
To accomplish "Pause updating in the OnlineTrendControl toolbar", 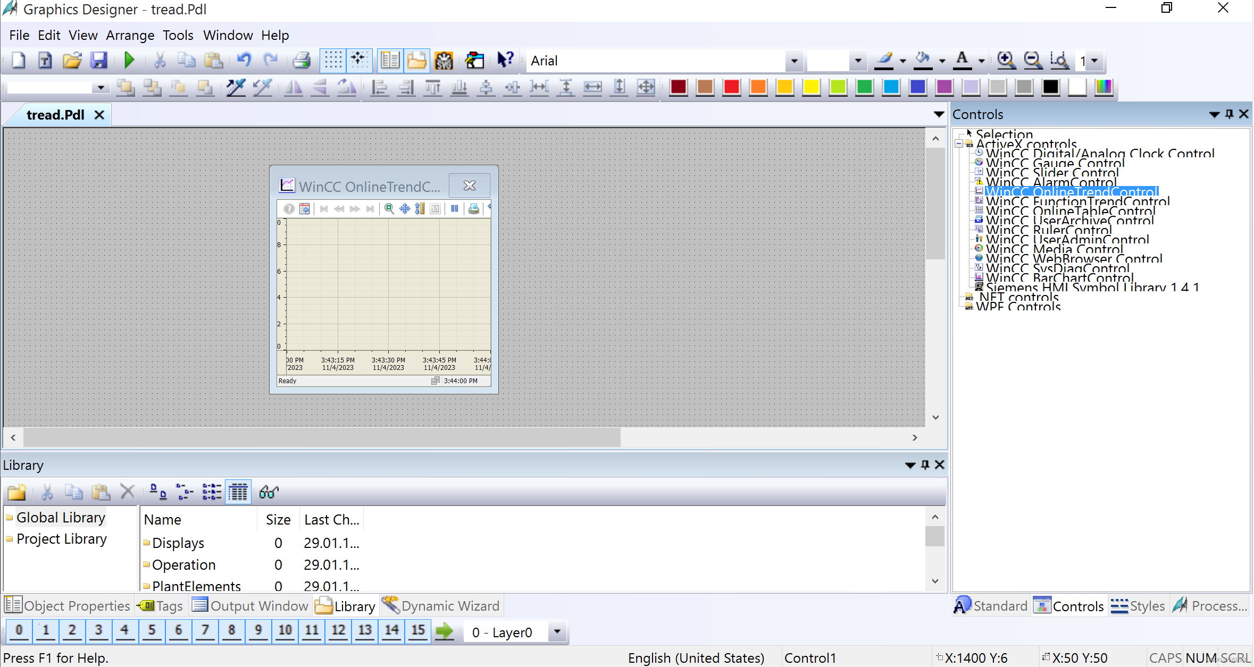I will [454, 208].
